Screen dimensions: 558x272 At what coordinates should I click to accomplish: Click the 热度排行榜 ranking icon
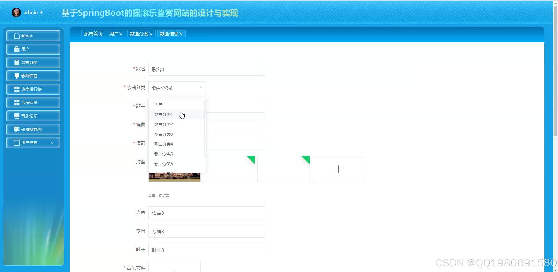[33, 89]
